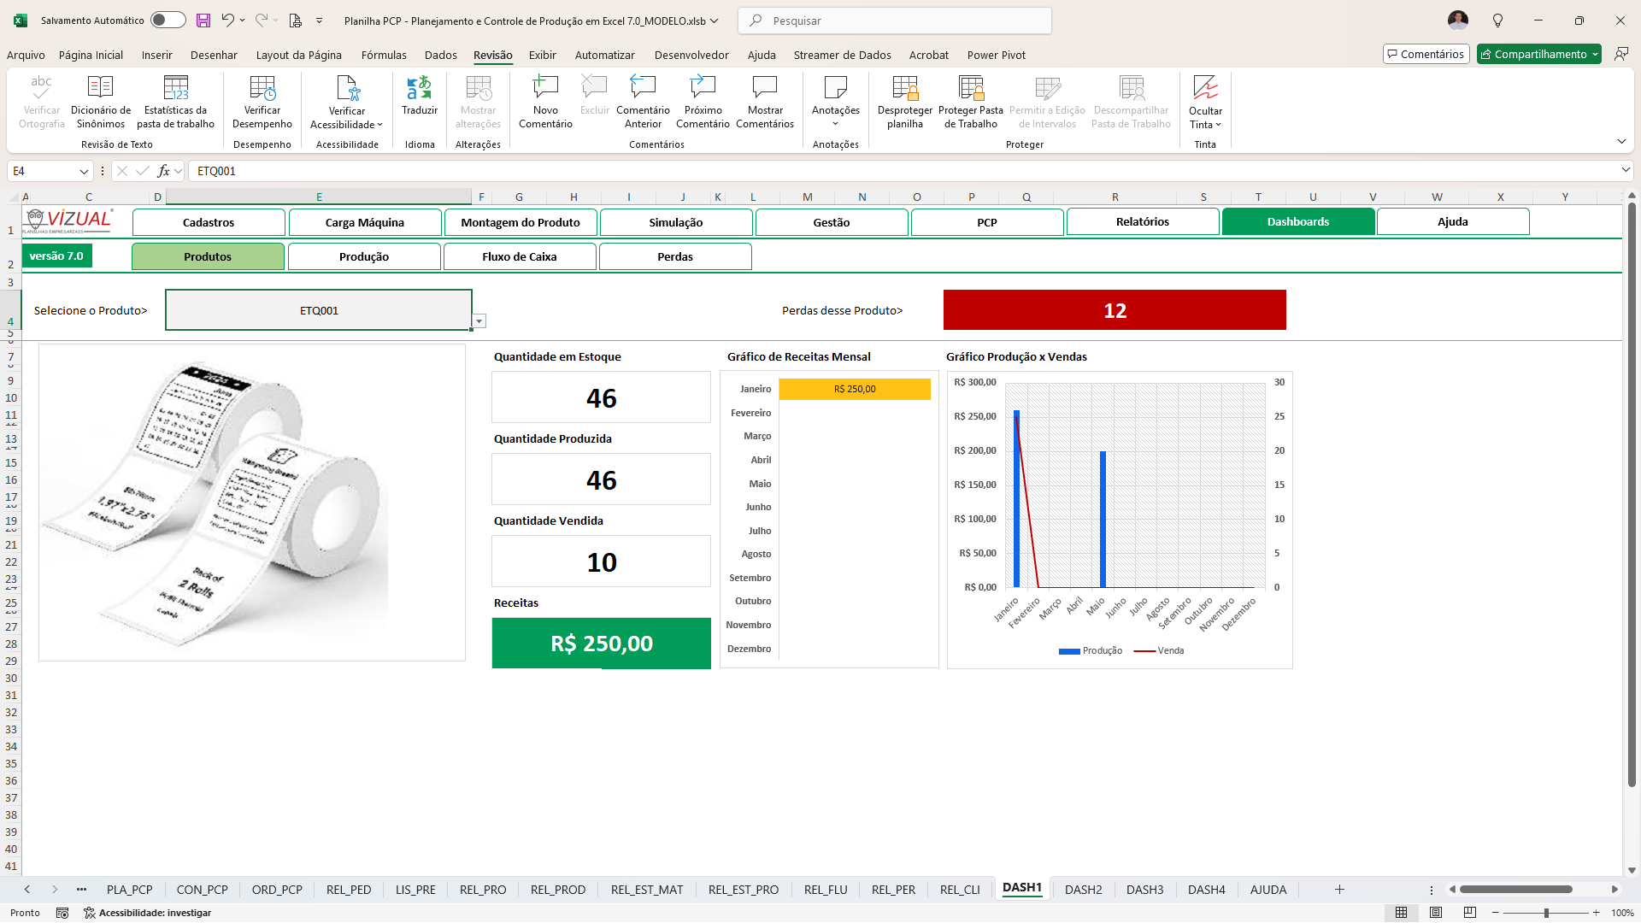1641x923 pixels.
Task: Open the product selection dropdown arrow
Action: pyautogui.click(x=479, y=321)
